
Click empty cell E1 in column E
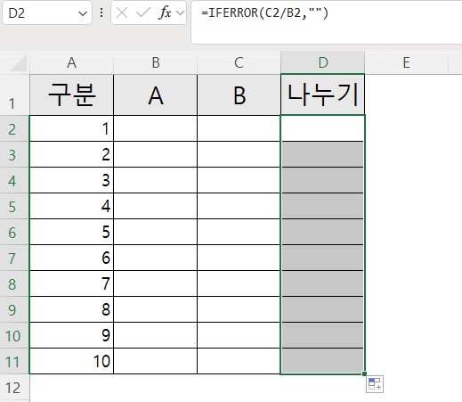[406, 95]
